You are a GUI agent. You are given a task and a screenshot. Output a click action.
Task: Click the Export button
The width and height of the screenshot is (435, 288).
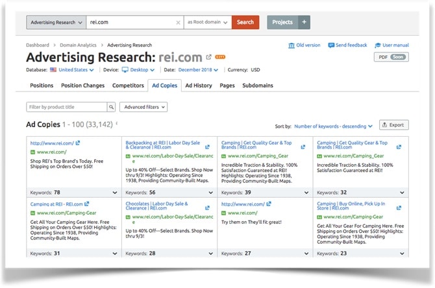point(393,125)
